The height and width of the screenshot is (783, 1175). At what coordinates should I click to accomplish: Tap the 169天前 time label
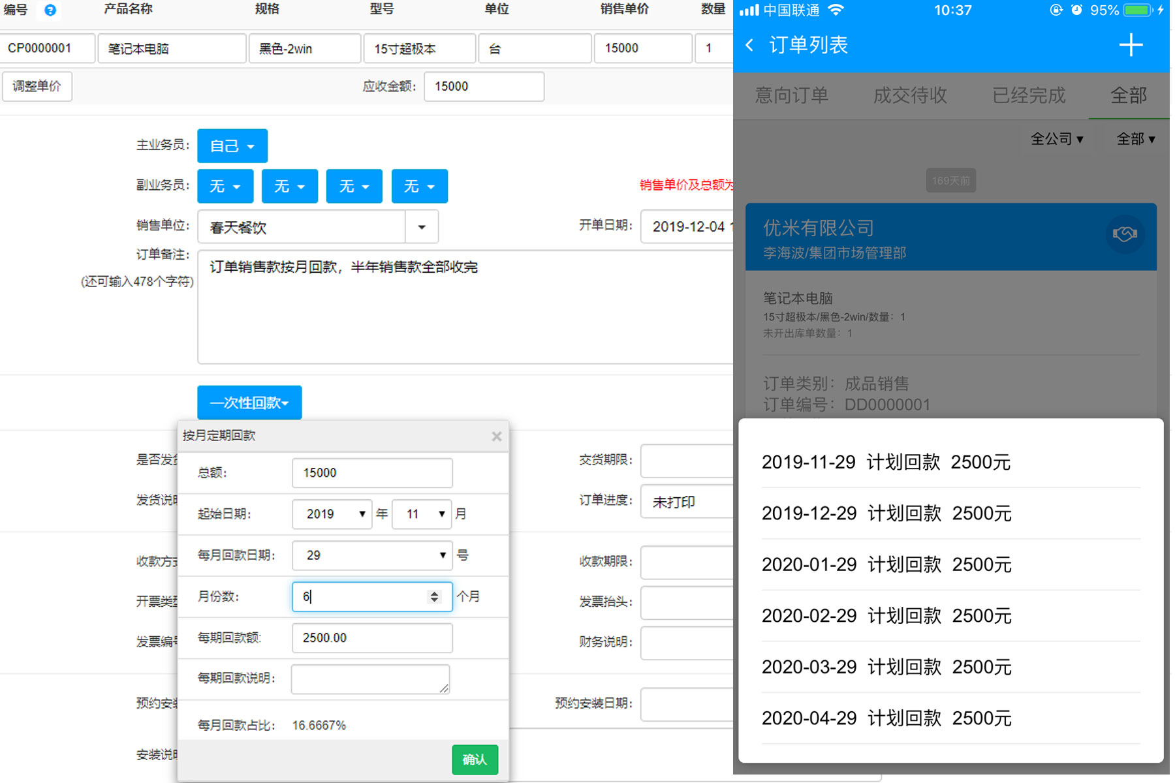coord(951,181)
